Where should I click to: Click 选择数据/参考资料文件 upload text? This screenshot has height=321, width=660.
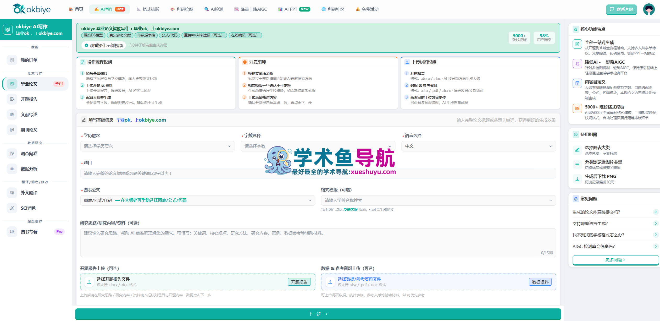pyautogui.click(x=359, y=279)
